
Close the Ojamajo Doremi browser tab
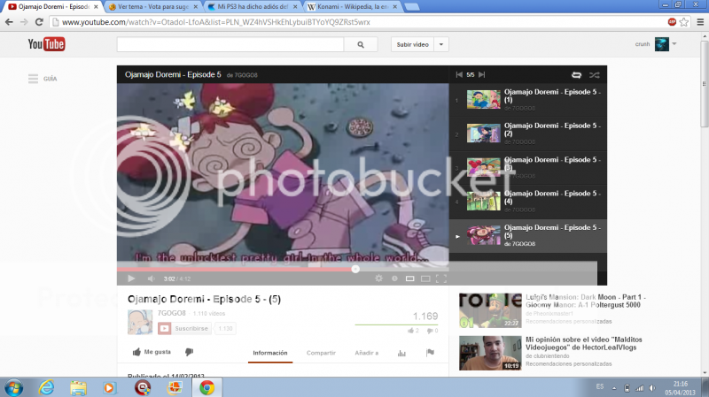96,7
